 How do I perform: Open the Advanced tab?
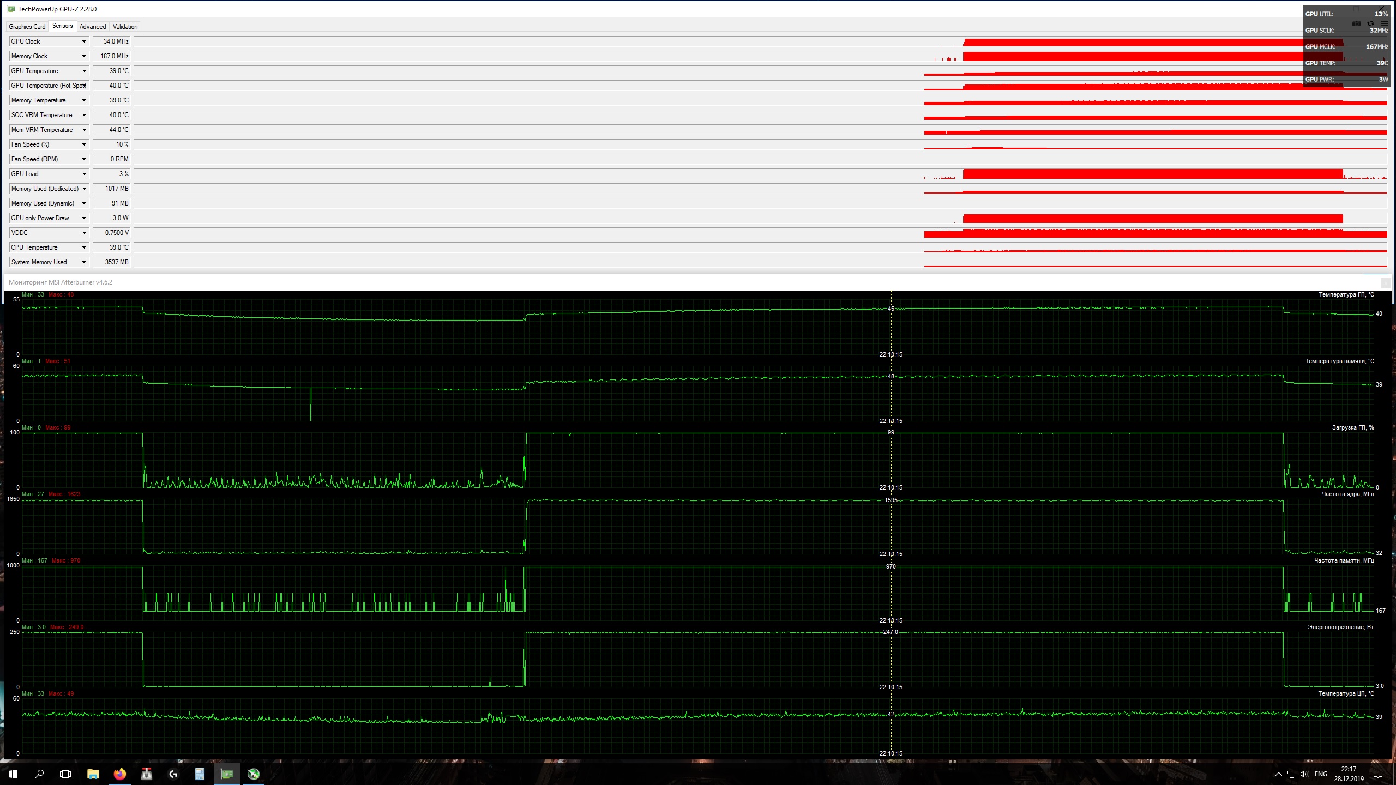(93, 26)
